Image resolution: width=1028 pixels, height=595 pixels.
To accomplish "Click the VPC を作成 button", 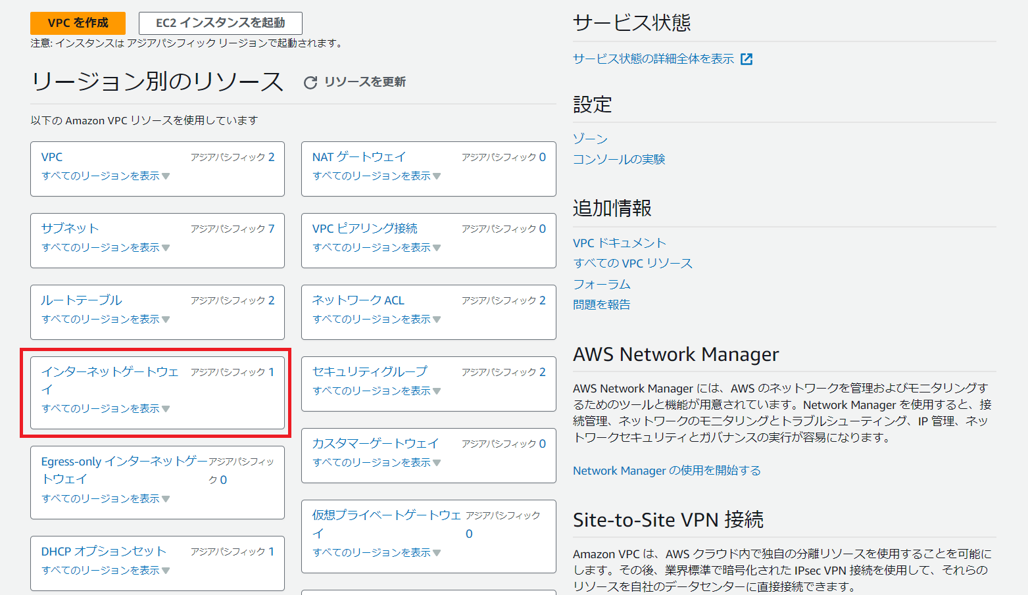I will [x=78, y=23].
